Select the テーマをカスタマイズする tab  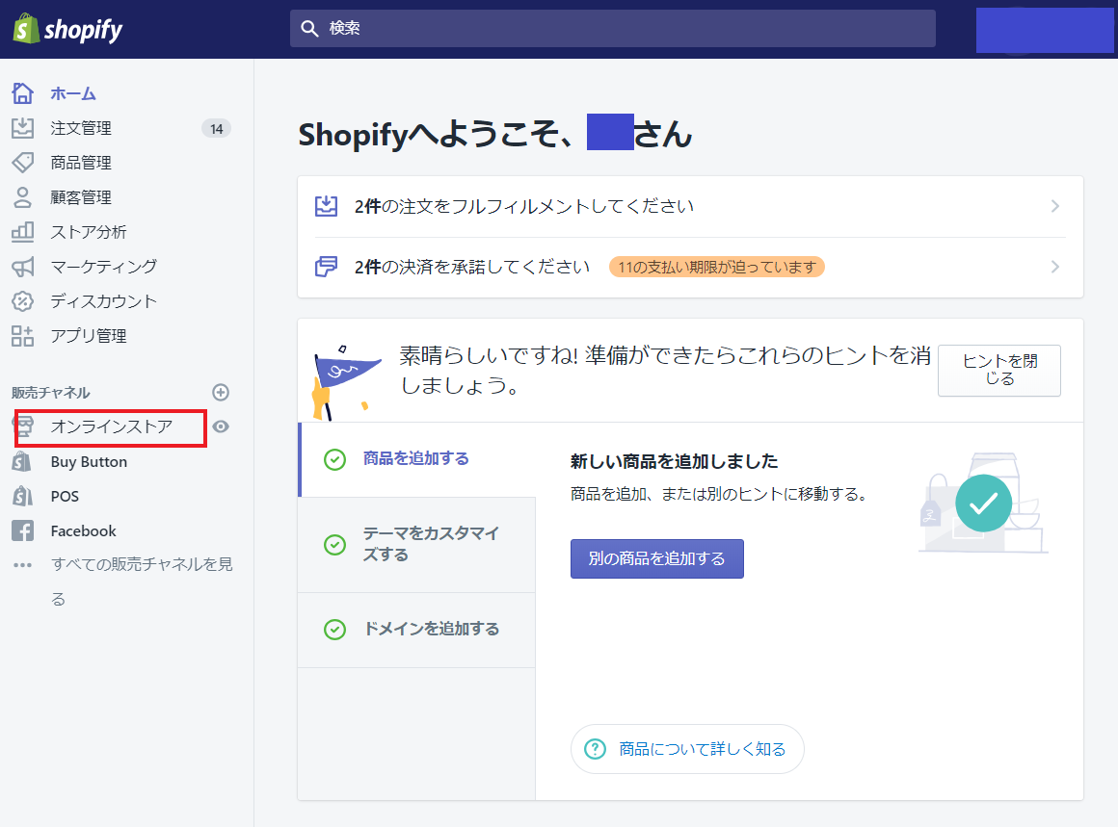click(x=417, y=545)
